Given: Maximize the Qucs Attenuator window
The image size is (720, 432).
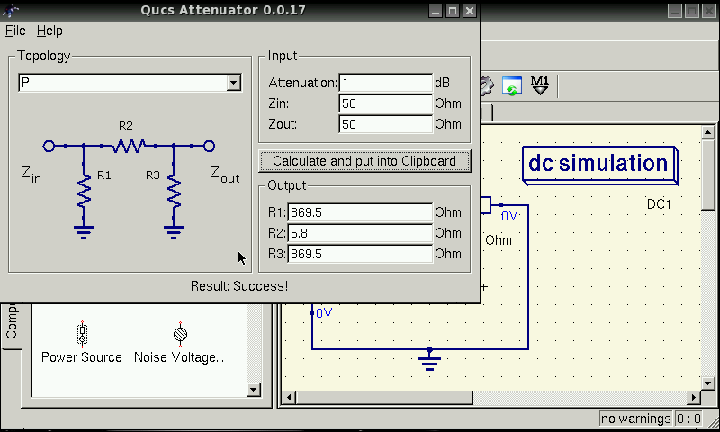Looking at the screenshot, I should [453, 11].
